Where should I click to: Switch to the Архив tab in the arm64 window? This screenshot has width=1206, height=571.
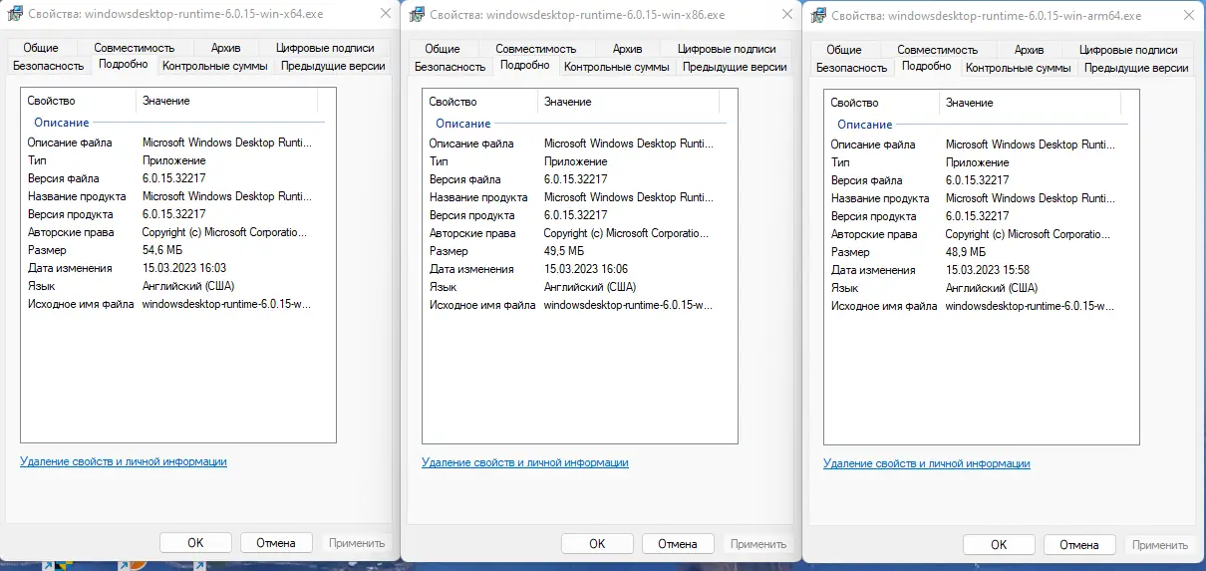pos(1029,50)
